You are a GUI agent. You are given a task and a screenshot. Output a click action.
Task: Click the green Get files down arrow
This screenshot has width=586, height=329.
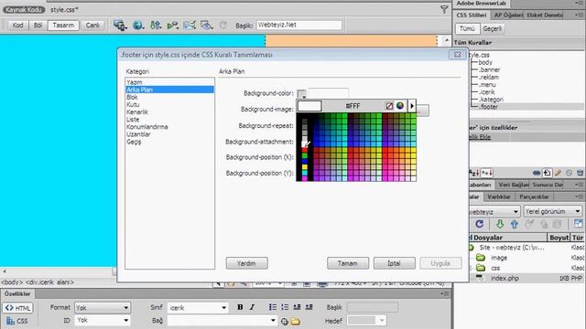point(500,224)
